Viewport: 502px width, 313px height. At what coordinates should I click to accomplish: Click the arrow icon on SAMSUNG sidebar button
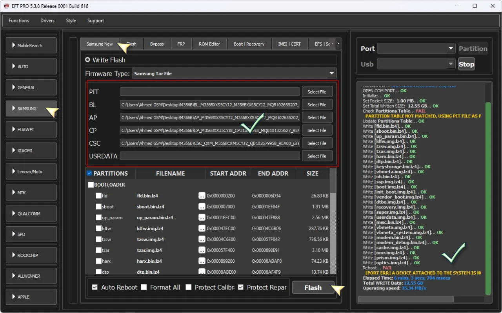tap(14, 108)
